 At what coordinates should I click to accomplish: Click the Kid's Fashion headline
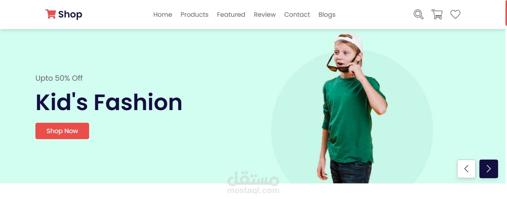109,102
